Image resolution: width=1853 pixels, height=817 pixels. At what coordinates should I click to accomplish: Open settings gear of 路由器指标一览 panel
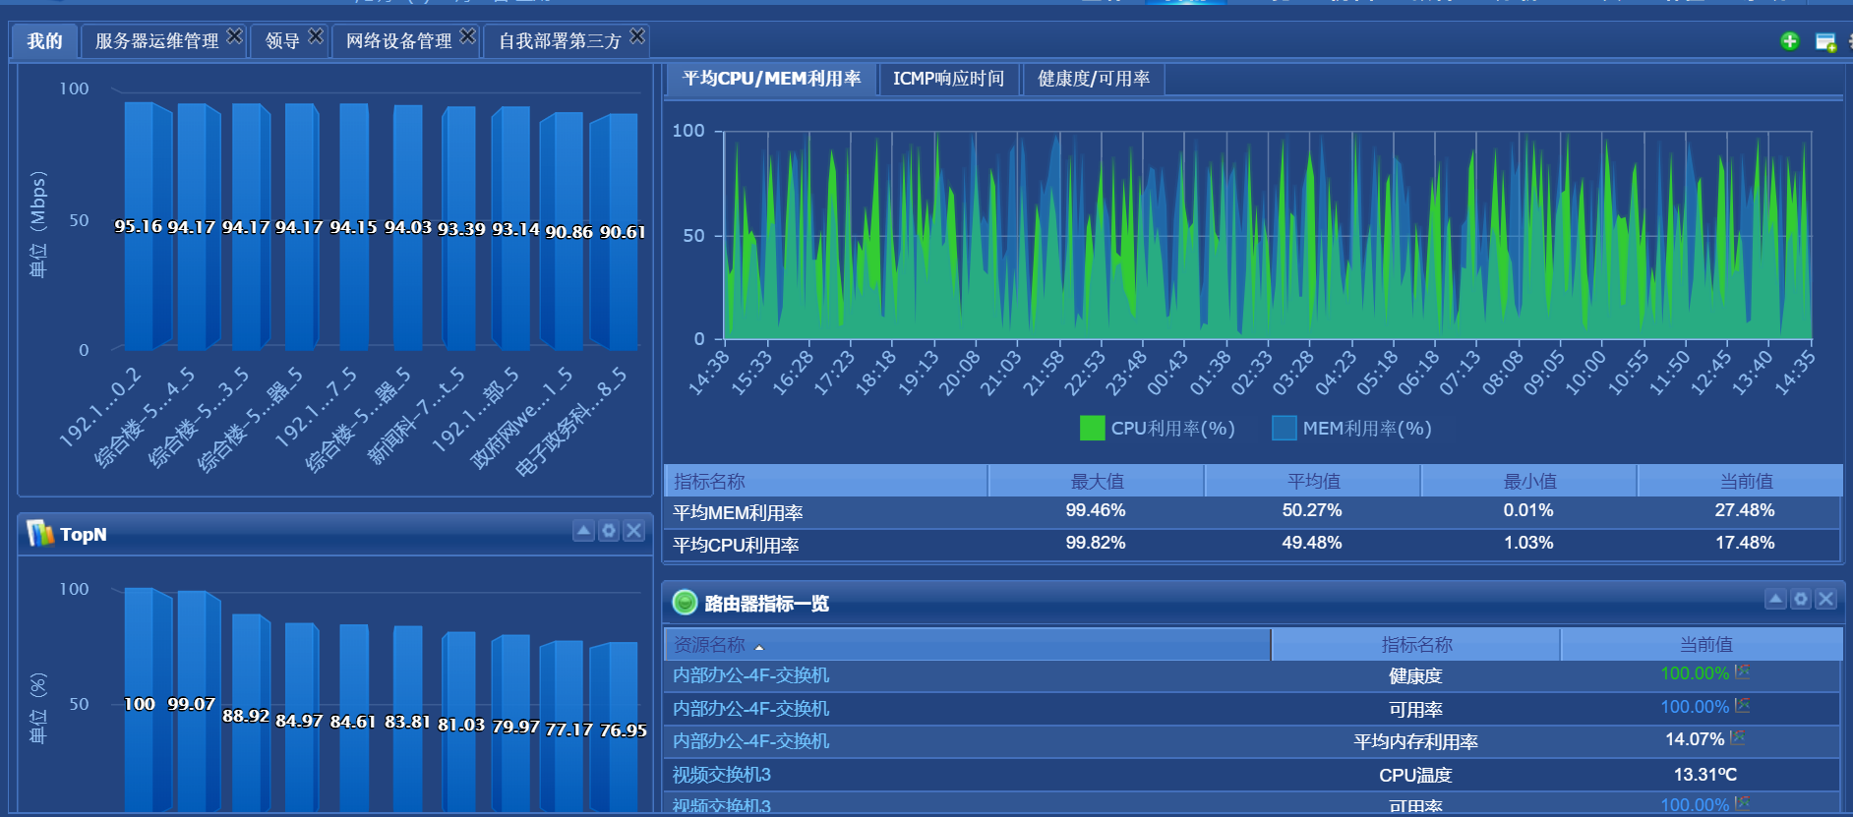1801,599
